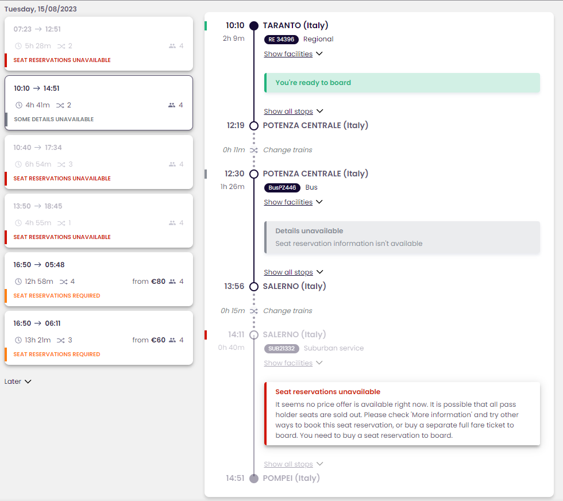Click 'Tuesday, 15/08/2023' date heading

pos(41,9)
